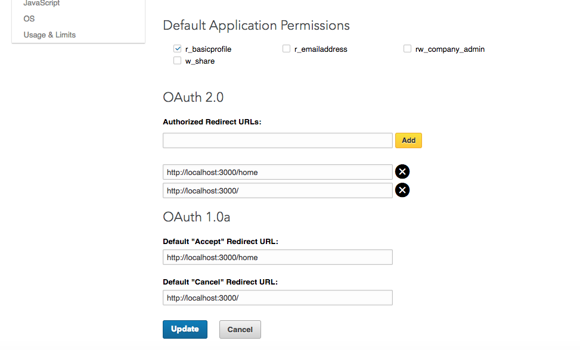Edit the http://localhost:3000/ OAuth 2.0 URL entry
The image size is (580, 350).
click(x=277, y=190)
